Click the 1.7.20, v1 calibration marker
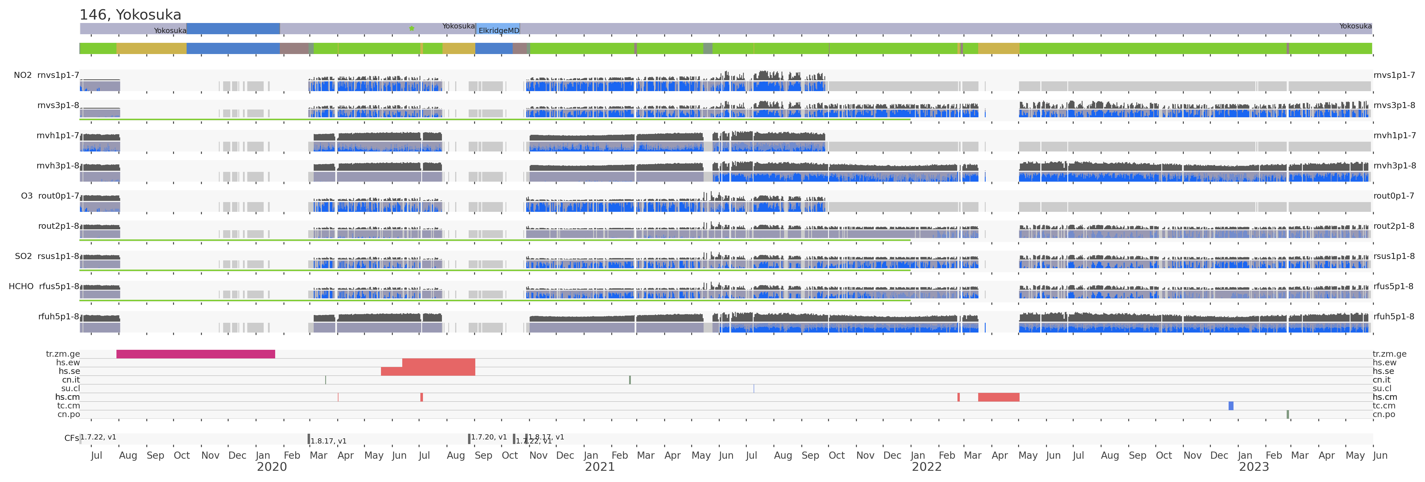Viewport: 1425px width, 482px height. [469, 438]
